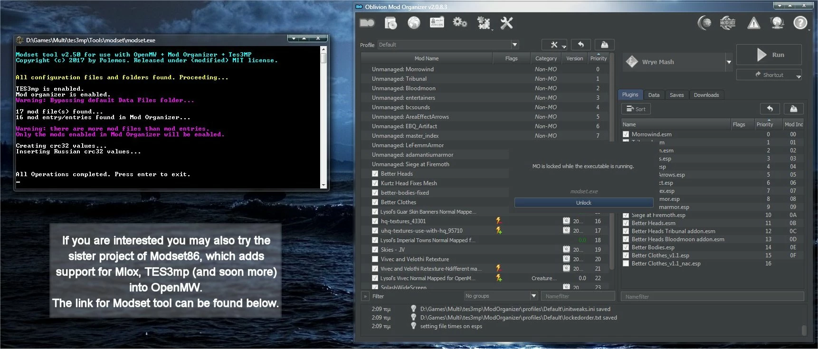Select the Better Heads Tribunal addon.esm plugin row

tap(712, 231)
